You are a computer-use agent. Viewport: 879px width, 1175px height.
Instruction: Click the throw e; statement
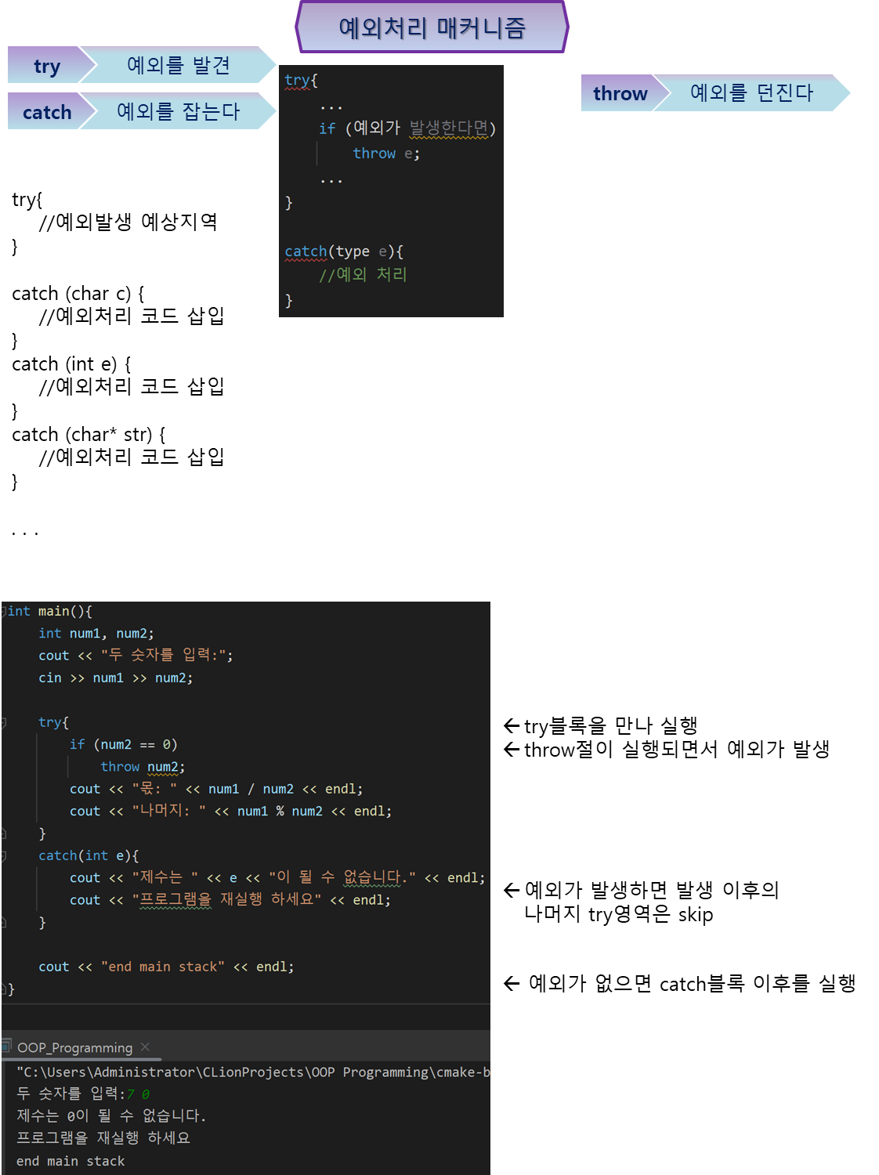point(386,154)
